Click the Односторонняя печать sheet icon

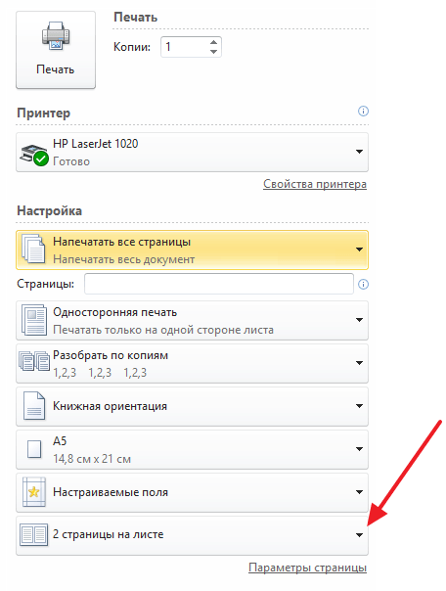pyautogui.click(x=34, y=320)
